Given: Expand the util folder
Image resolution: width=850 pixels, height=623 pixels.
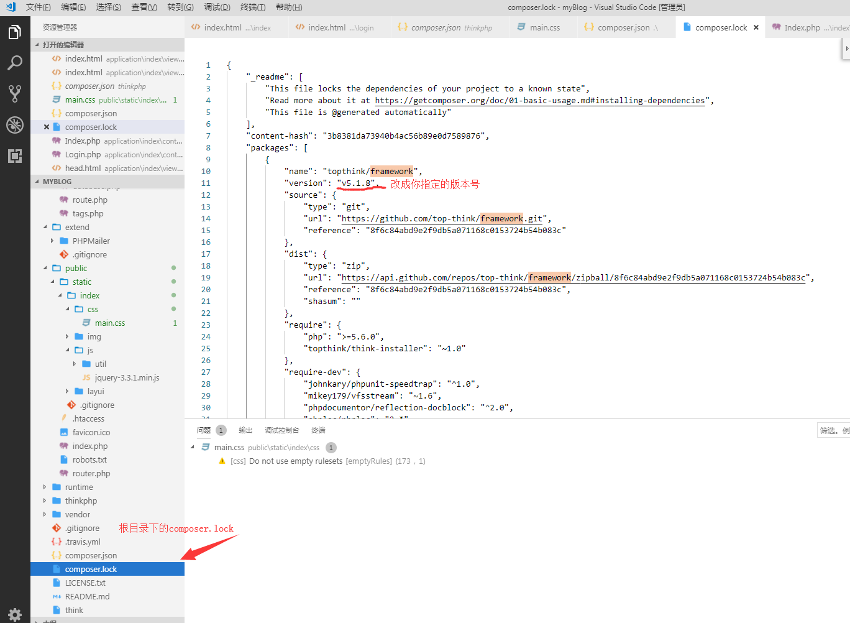Looking at the screenshot, I should (75, 364).
